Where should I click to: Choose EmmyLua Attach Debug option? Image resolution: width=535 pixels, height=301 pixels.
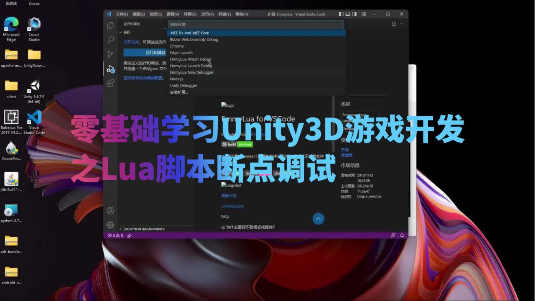point(256,59)
